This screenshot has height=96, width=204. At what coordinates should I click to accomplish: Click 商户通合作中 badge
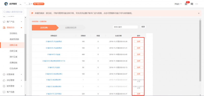pos(39,4)
